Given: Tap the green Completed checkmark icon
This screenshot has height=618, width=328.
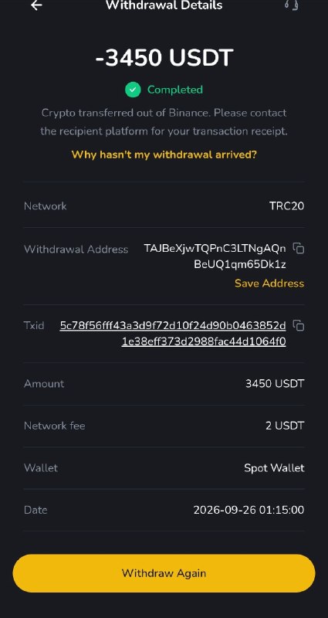Looking at the screenshot, I should coord(133,90).
